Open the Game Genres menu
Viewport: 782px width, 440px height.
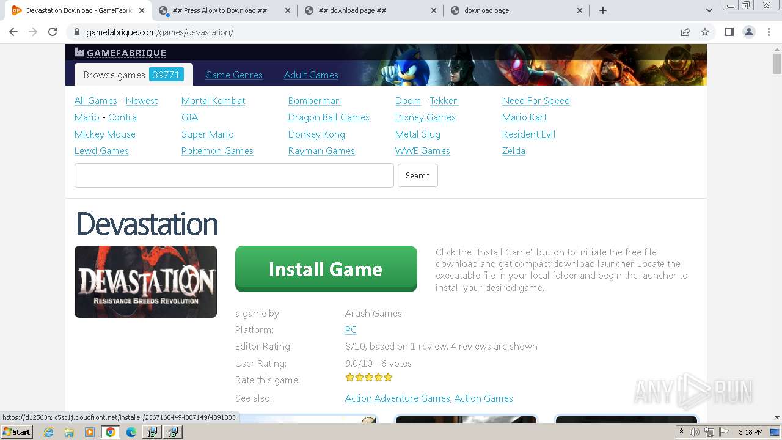coord(234,75)
